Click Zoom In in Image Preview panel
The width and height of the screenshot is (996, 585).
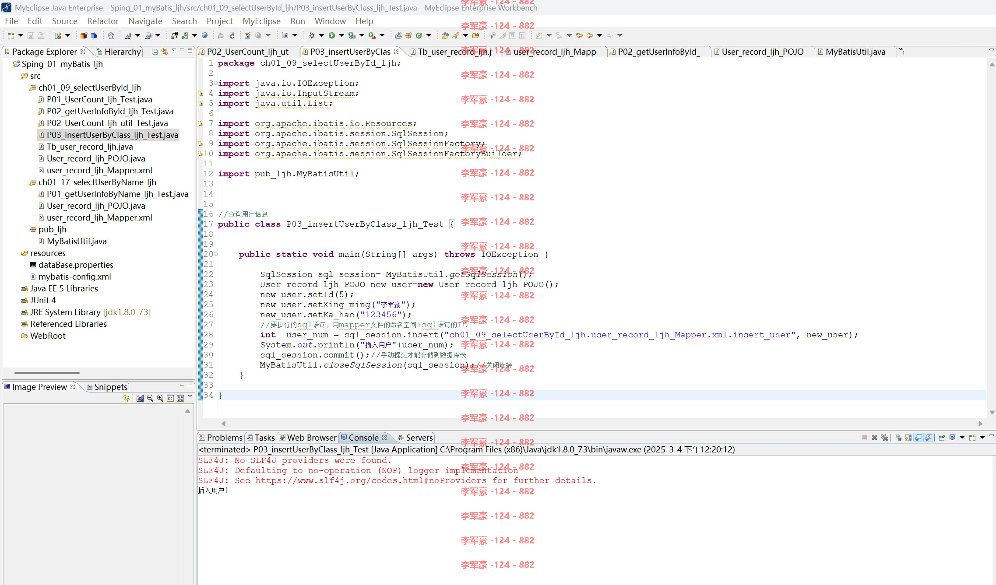160,398
